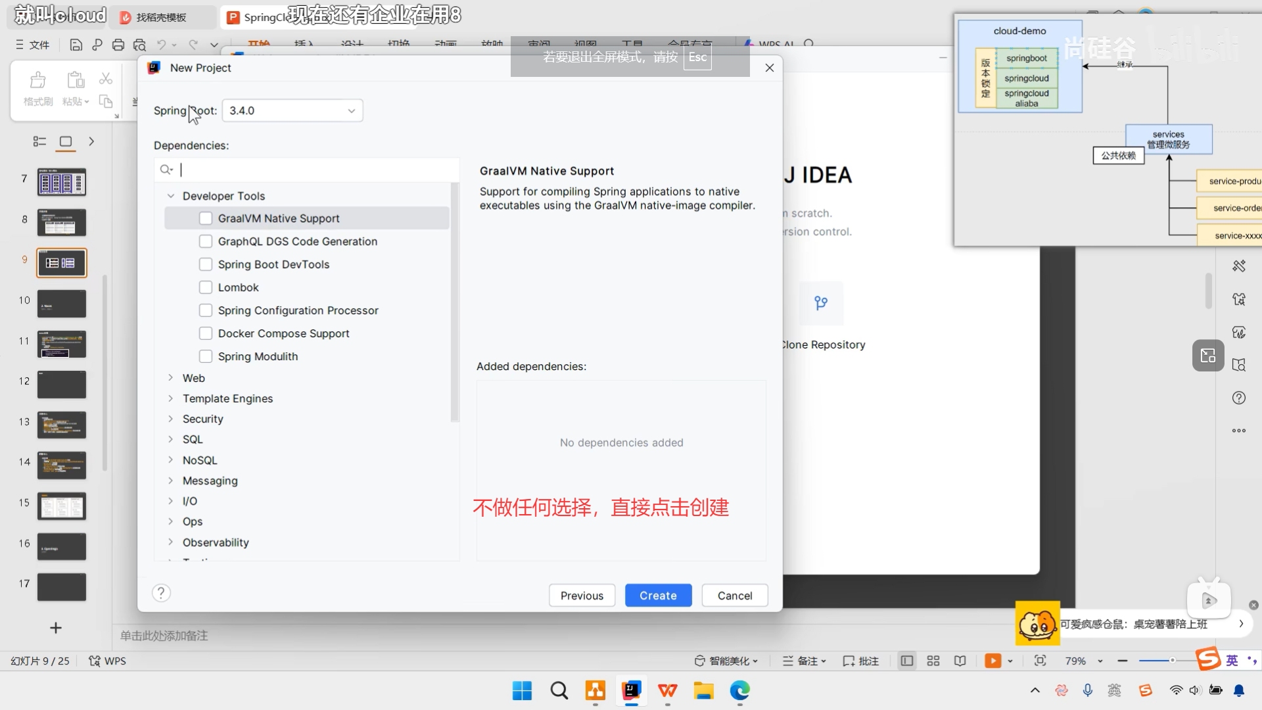Click the print icon in WPS toolbar

click(118, 45)
